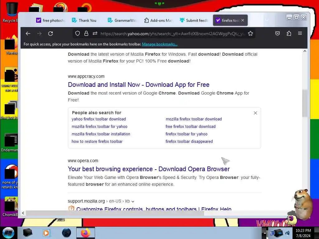
Task: Open the media player taskbar icon
Action: click(x=46, y=233)
